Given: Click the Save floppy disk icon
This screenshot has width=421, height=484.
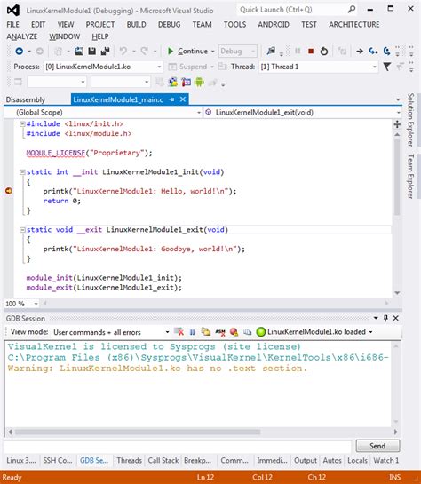Looking at the screenshot, I should click(x=91, y=51).
